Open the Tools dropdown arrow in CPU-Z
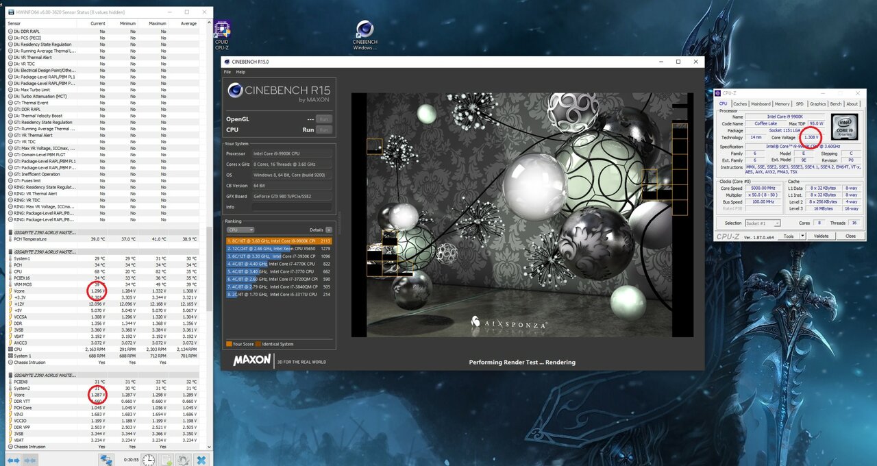Screen dimensions: 877x466 (x=802, y=236)
